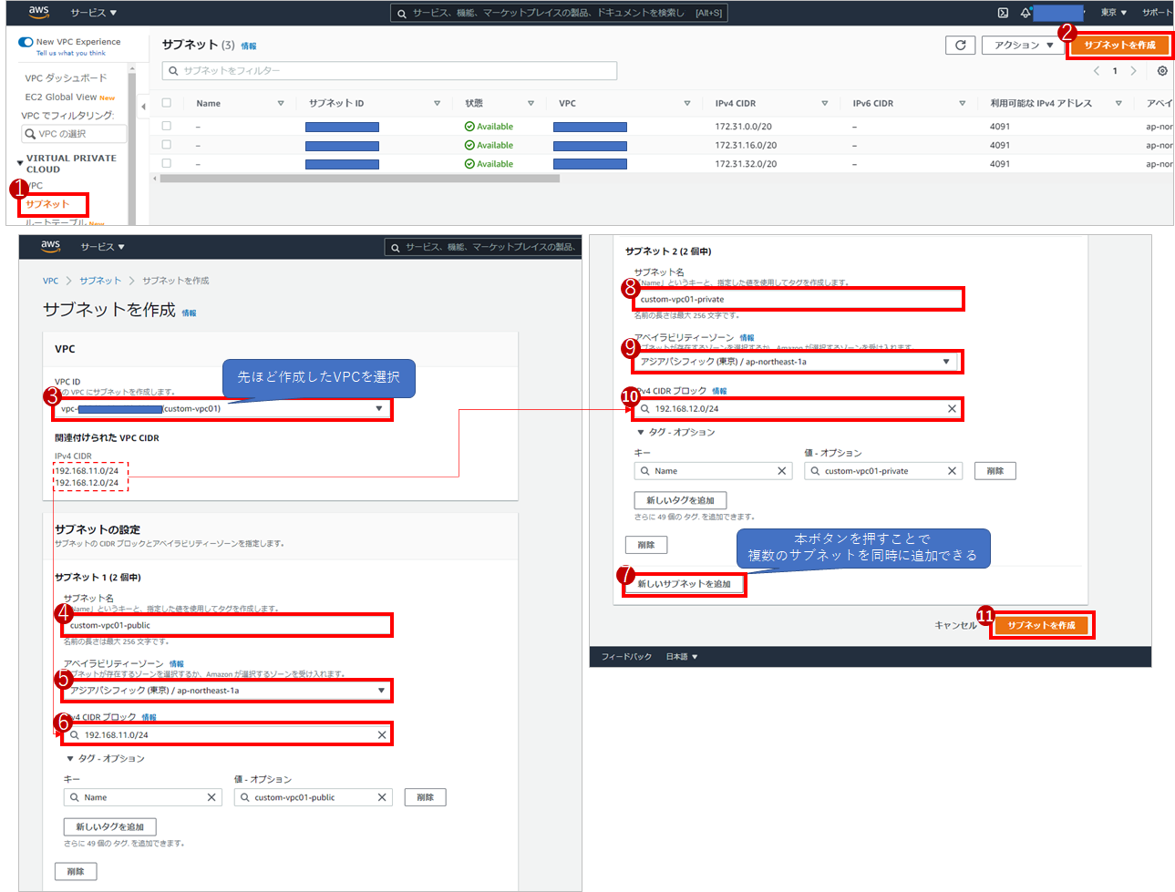The image size is (1175, 892).
Task: Clear the custom-vpc01-private tag value with X
Action: tap(952, 471)
